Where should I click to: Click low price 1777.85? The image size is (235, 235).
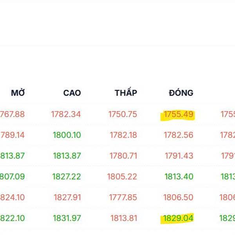[x=123, y=197]
